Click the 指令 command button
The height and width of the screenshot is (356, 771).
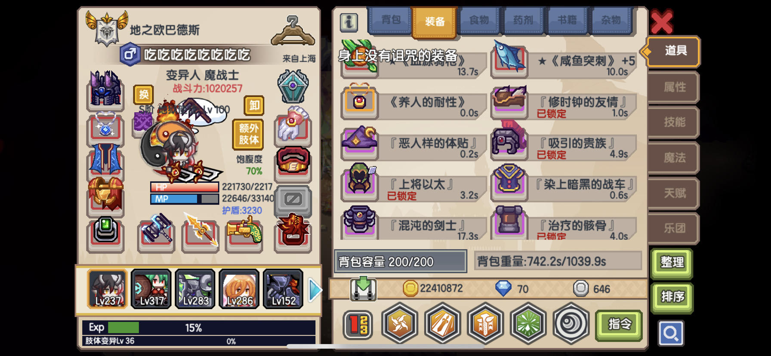(619, 325)
